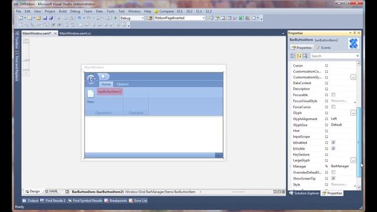Expand the Manager property node
The height and width of the screenshot is (212, 377).
290,166
